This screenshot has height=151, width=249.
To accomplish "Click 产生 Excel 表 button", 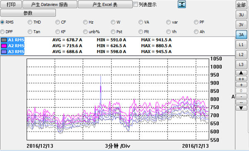I will tap(105, 4).
